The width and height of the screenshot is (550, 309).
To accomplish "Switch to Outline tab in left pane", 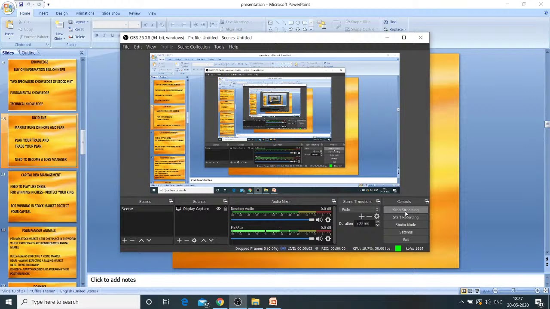I will click(28, 53).
